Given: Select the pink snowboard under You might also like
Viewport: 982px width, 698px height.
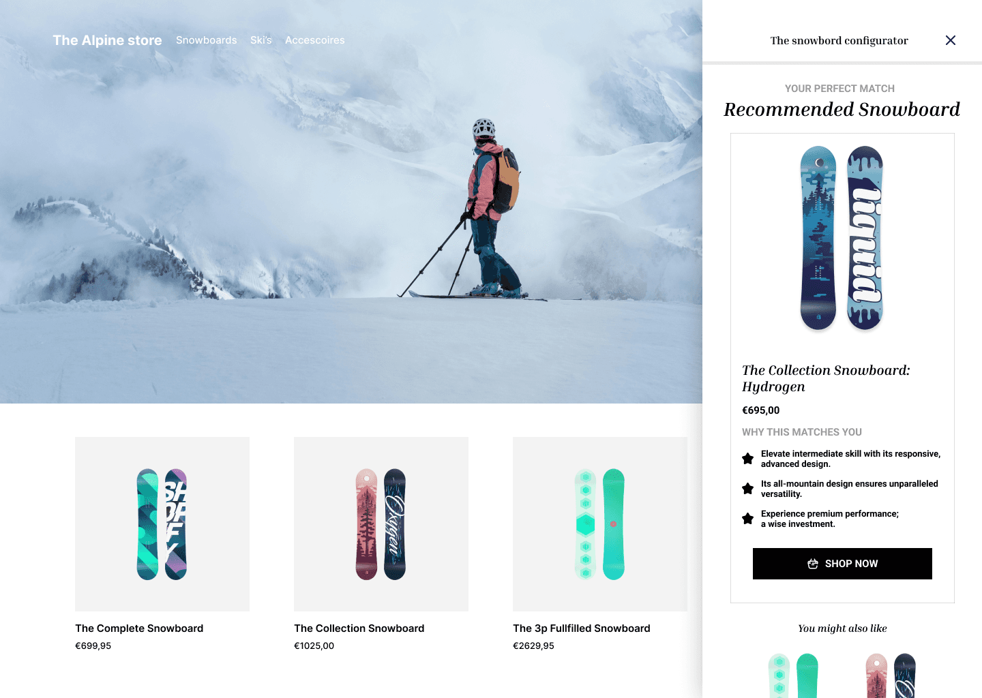Looking at the screenshot, I should point(891,676).
